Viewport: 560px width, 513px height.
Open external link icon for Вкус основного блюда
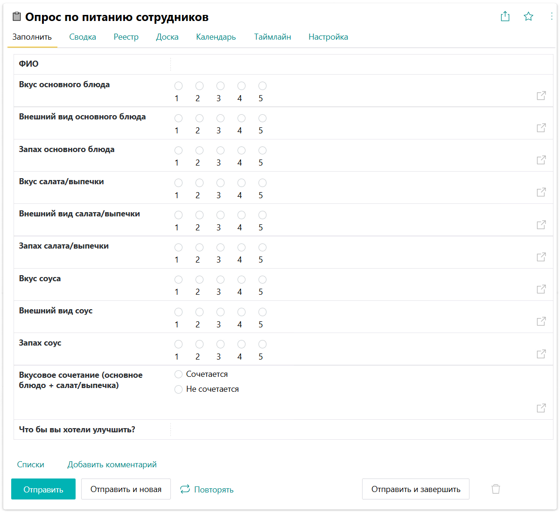(x=541, y=96)
